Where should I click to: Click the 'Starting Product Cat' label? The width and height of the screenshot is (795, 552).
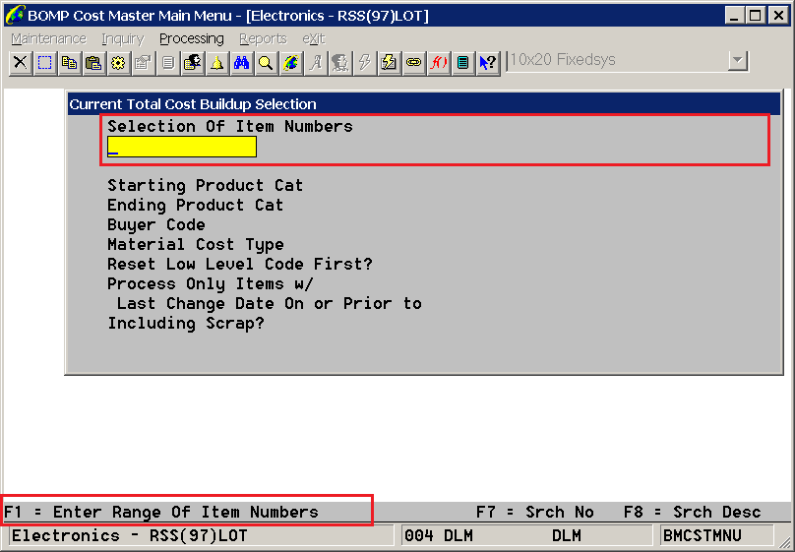[x=205, y=185]
